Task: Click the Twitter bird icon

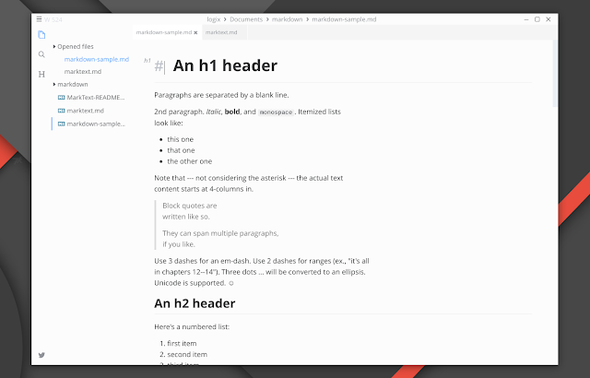Action: (41, 355)
